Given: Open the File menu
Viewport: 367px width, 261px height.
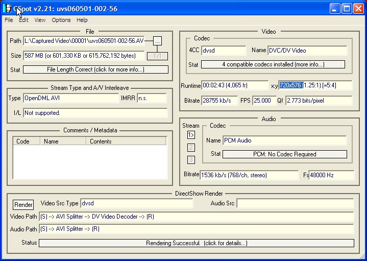Looking at the screenshot, I should tap(9, 20).
